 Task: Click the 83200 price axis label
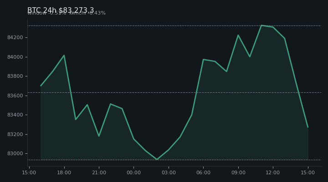pyautogui.click(x=14, y=134)
